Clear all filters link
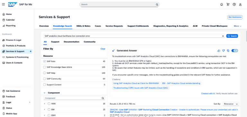247x117 pixels. 103,49
